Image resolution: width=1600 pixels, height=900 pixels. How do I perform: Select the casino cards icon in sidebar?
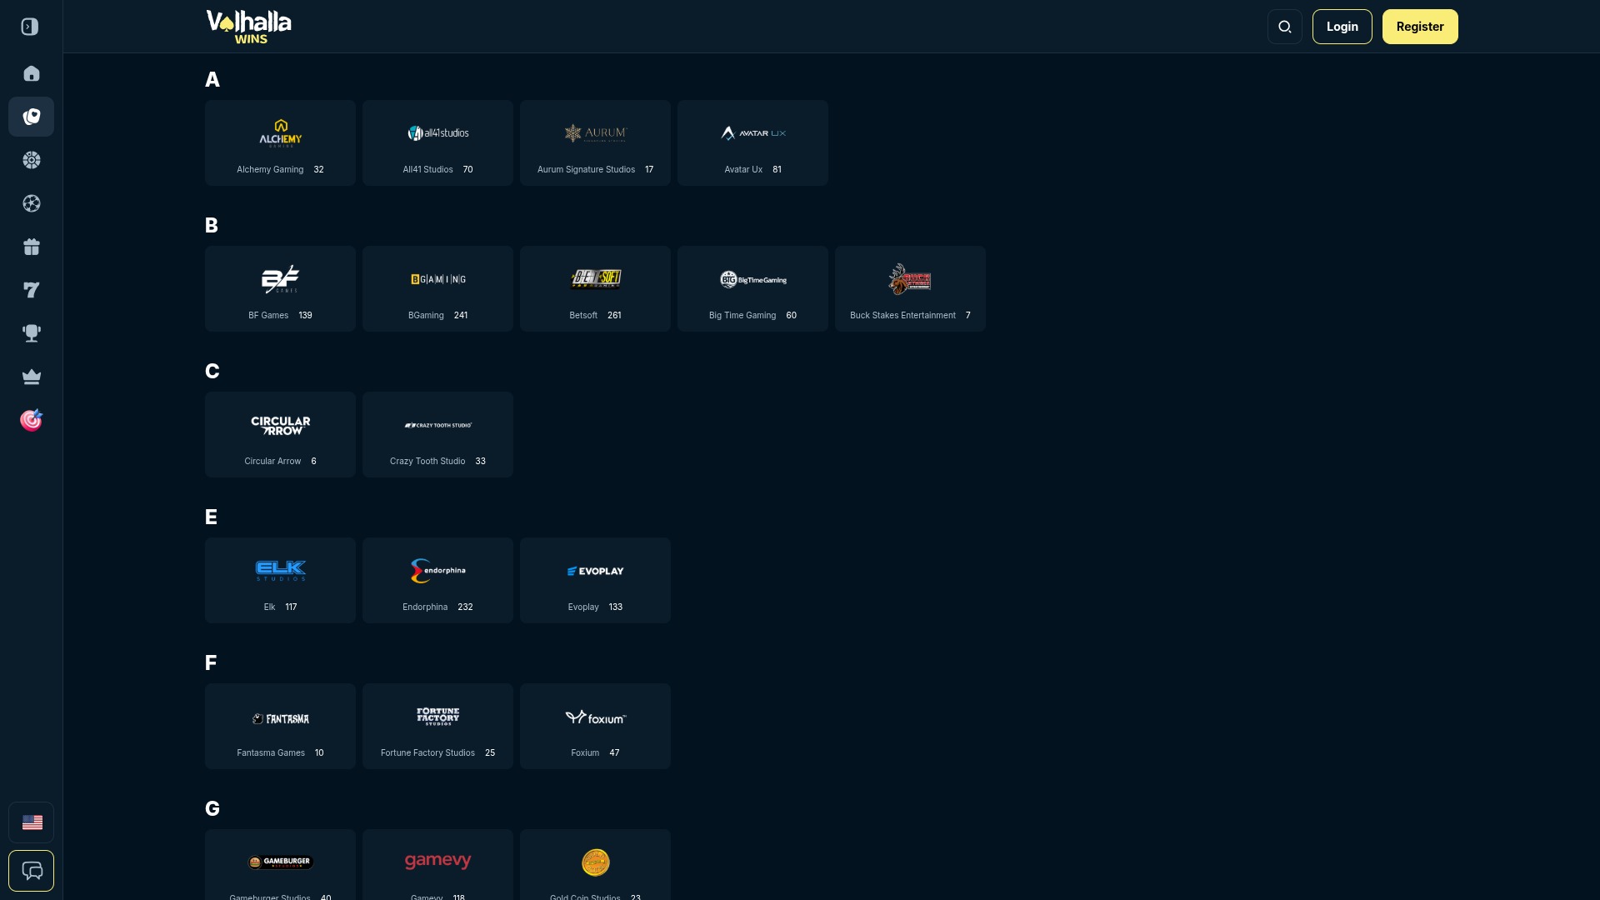31,117
